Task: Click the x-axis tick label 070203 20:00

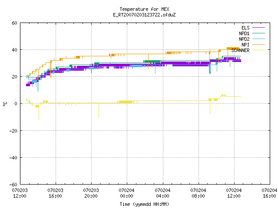Action: point(91,193)
